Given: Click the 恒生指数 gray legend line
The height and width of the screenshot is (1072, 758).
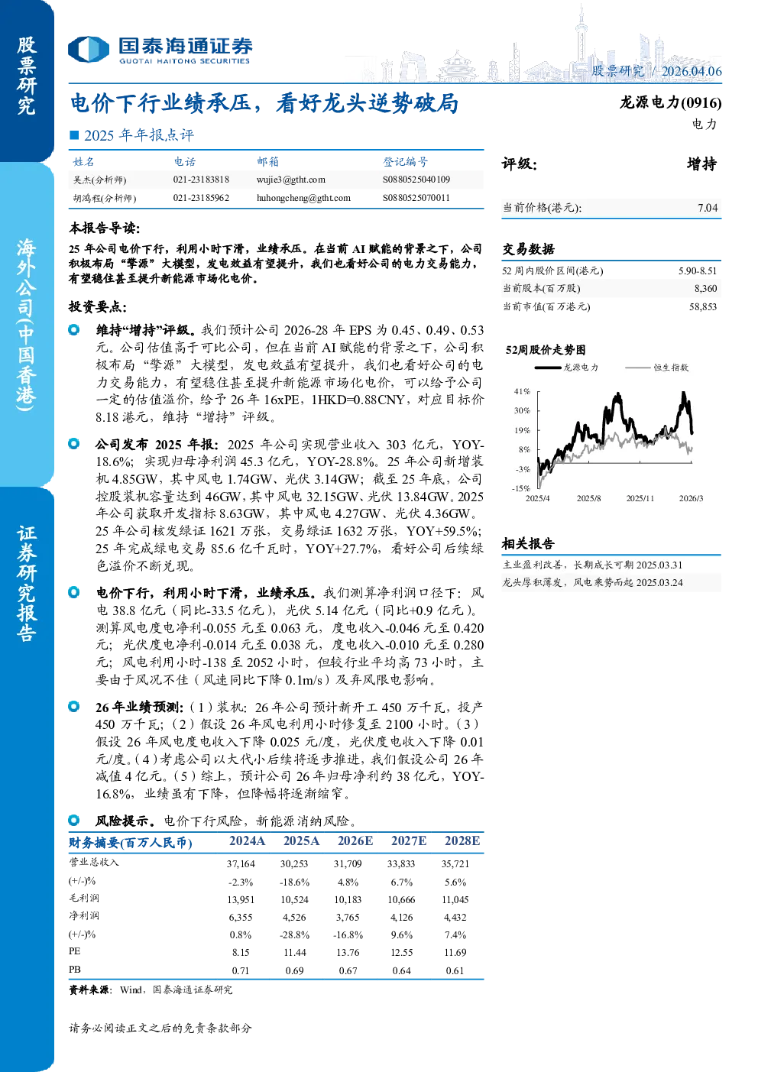Looking at the screenshot, I should (x=637, y=368).
